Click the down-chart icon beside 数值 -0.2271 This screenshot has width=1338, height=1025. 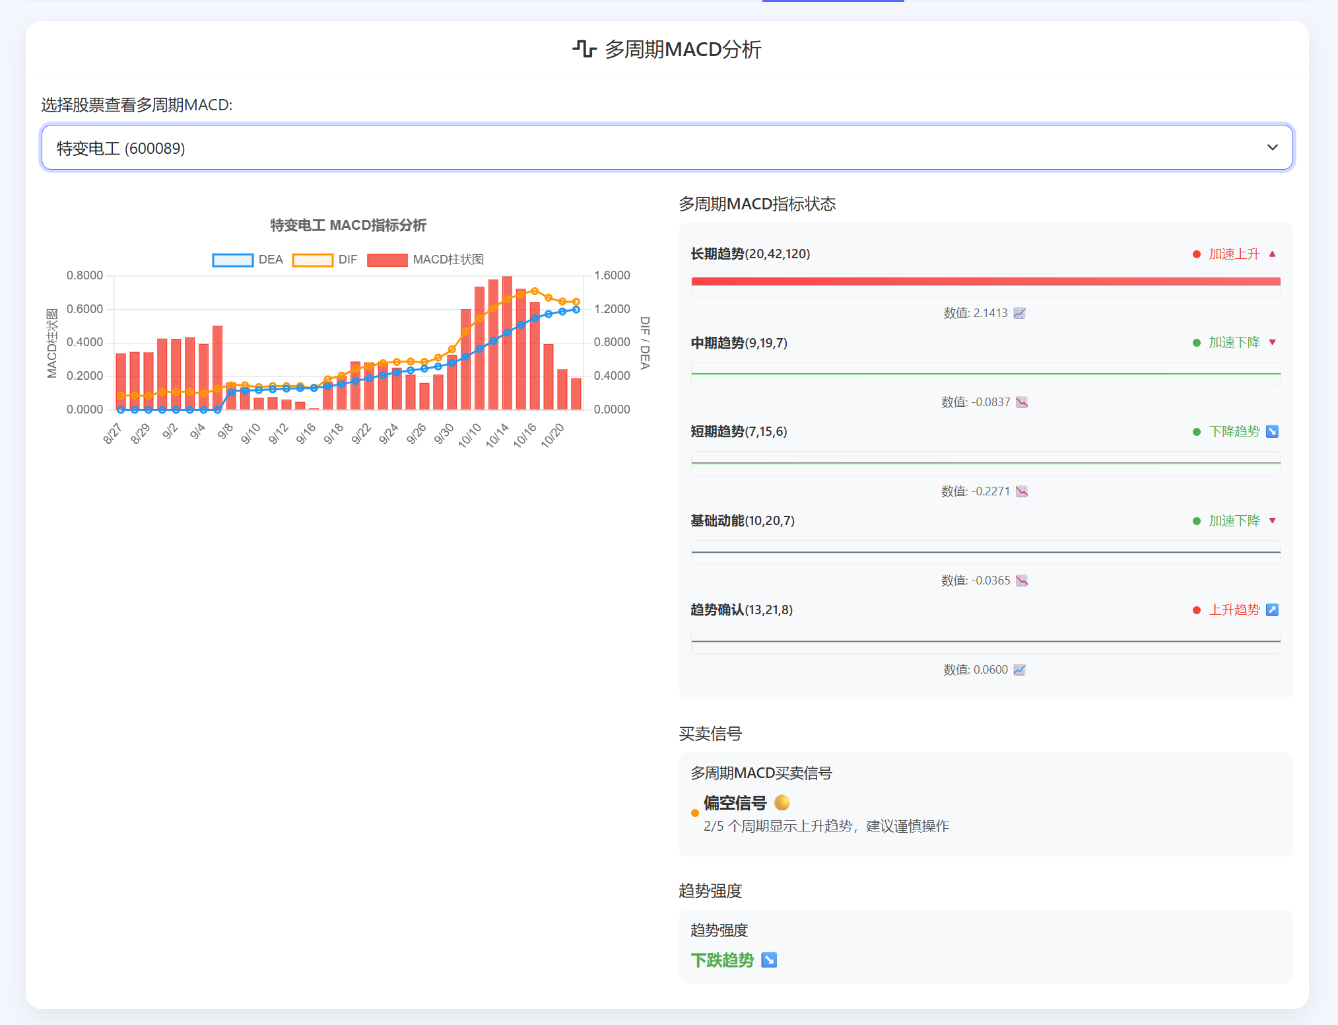pyautogui.click(x=1022, y=491)
